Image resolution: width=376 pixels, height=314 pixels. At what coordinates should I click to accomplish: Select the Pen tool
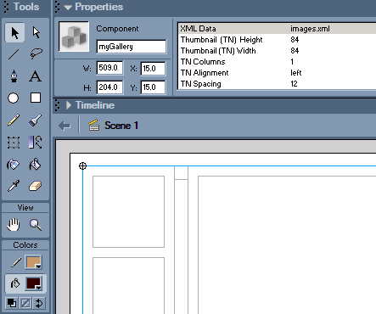point(14,76)
